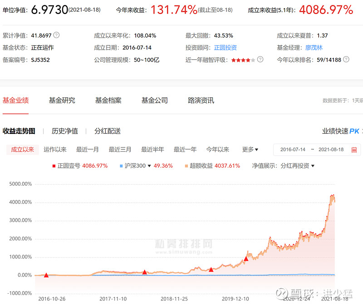Screen dimensions: 363x305
Task: Toggle the red 正圆壹号 legend series
Action: [80, 166]
